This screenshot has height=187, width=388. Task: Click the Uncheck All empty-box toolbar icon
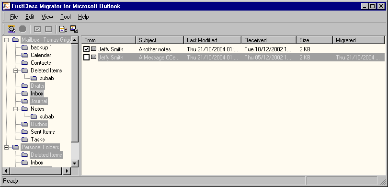pos(48,29)
